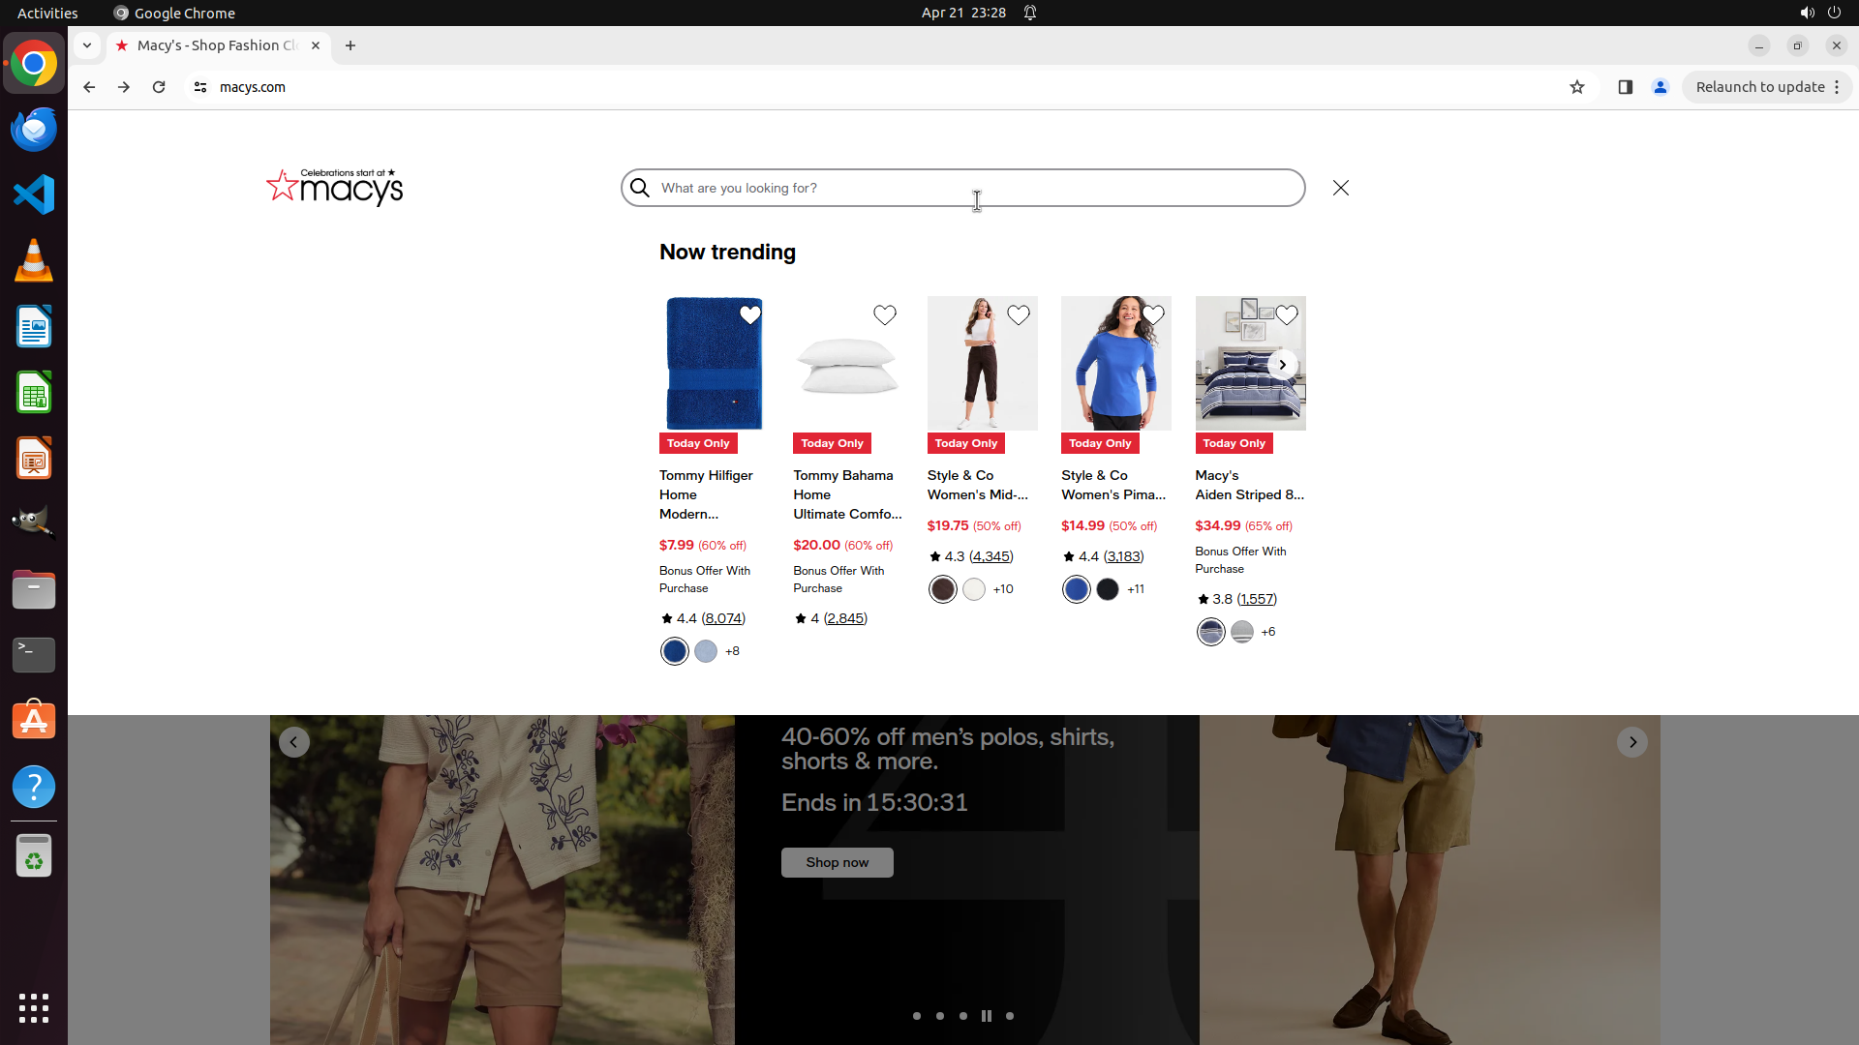
Task: Bookmark this page with star icon
Action: (x=1577, y=87)
